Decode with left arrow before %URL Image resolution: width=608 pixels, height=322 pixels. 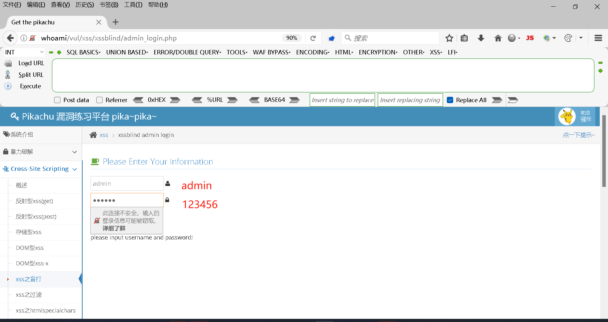click(197, 100)
